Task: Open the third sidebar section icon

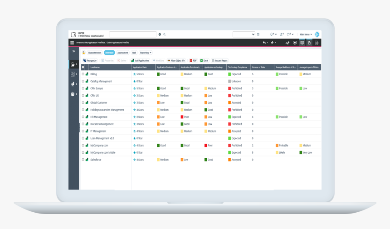Action: 73,84
